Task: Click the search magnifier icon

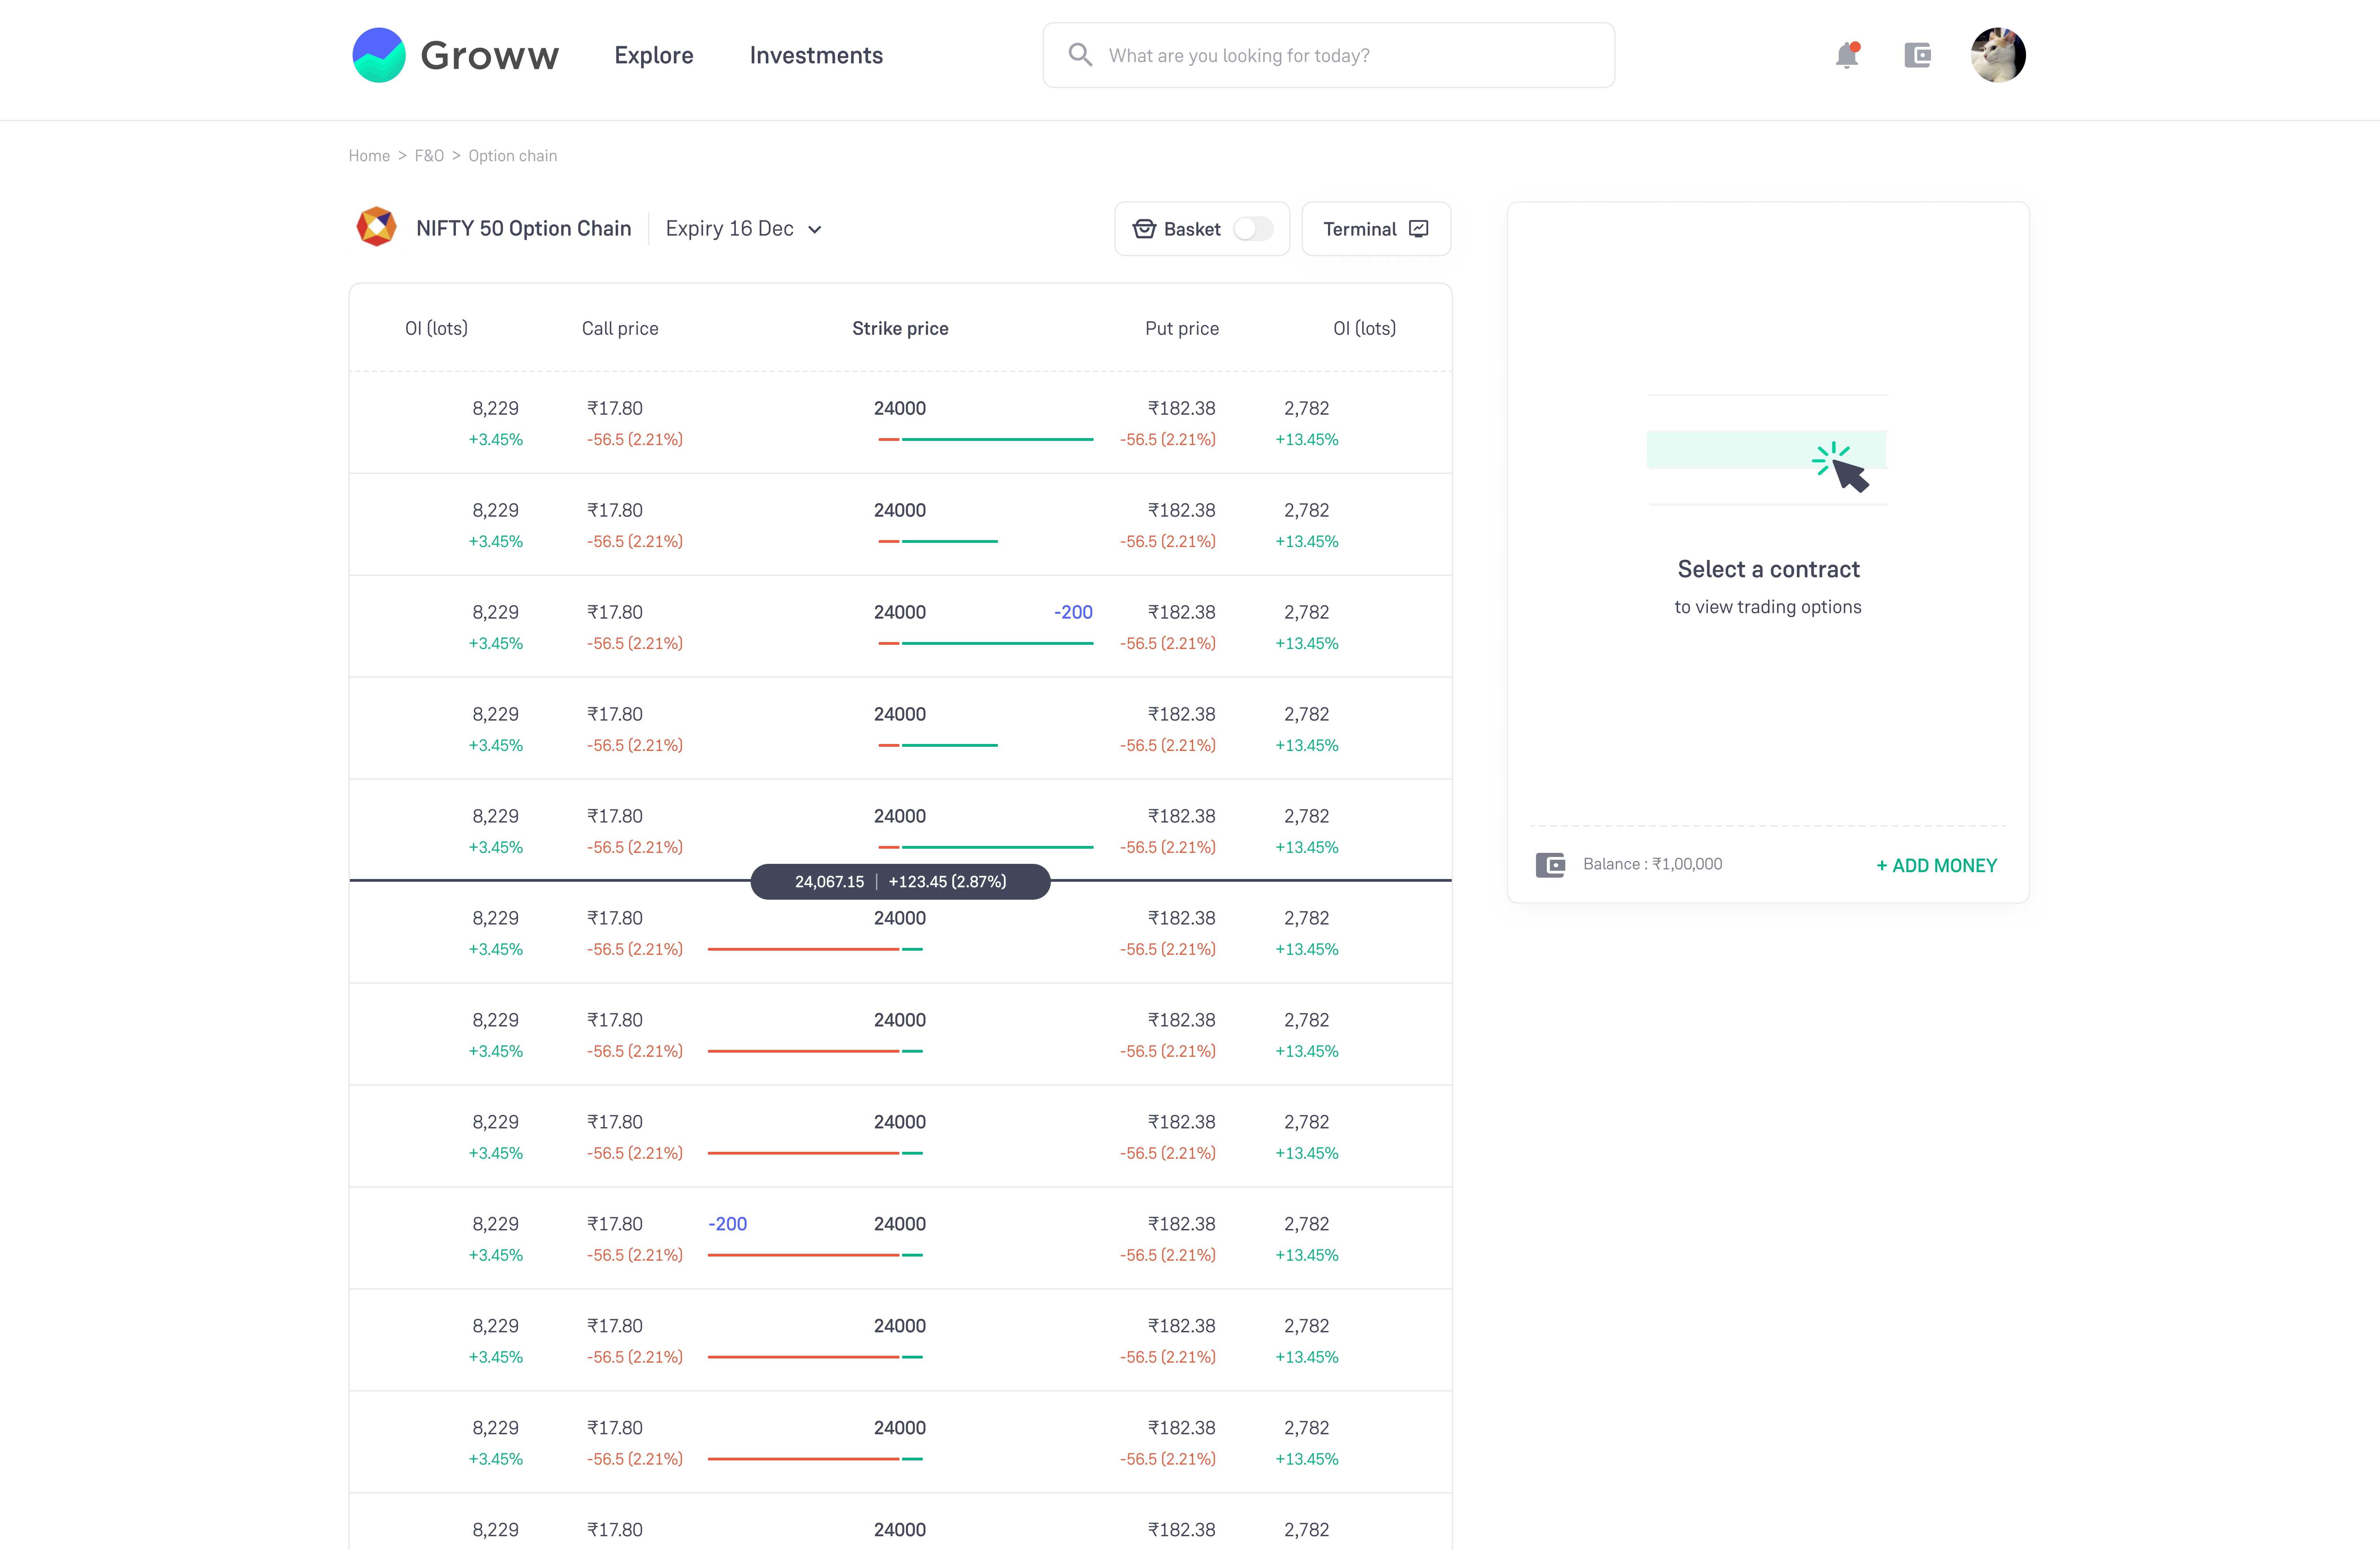Action: (x=1079, y=55)
